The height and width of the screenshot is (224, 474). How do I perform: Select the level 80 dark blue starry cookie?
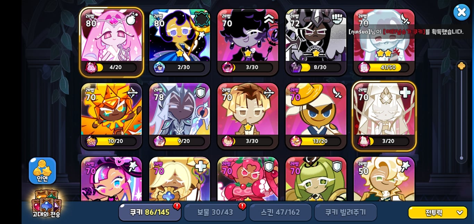(x=179, y=42)
